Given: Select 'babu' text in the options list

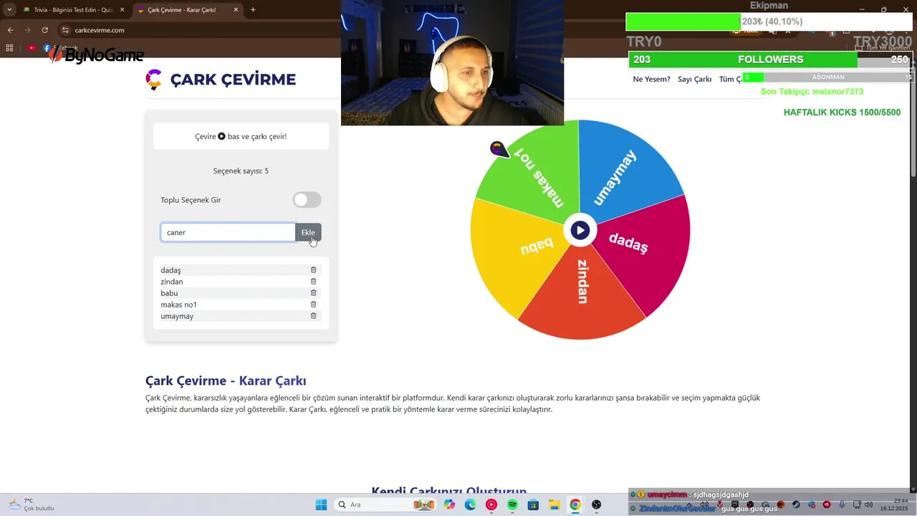Looking at the screenshot, I should 169,293.
